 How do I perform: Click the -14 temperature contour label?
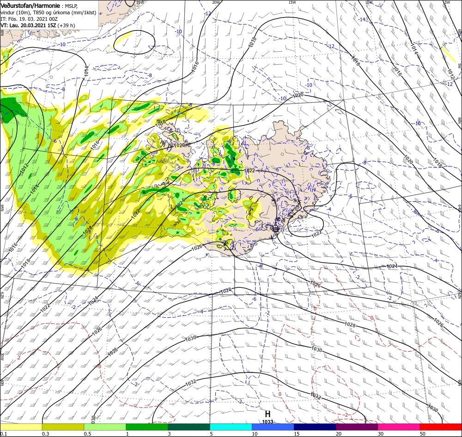tap(362, 19)
